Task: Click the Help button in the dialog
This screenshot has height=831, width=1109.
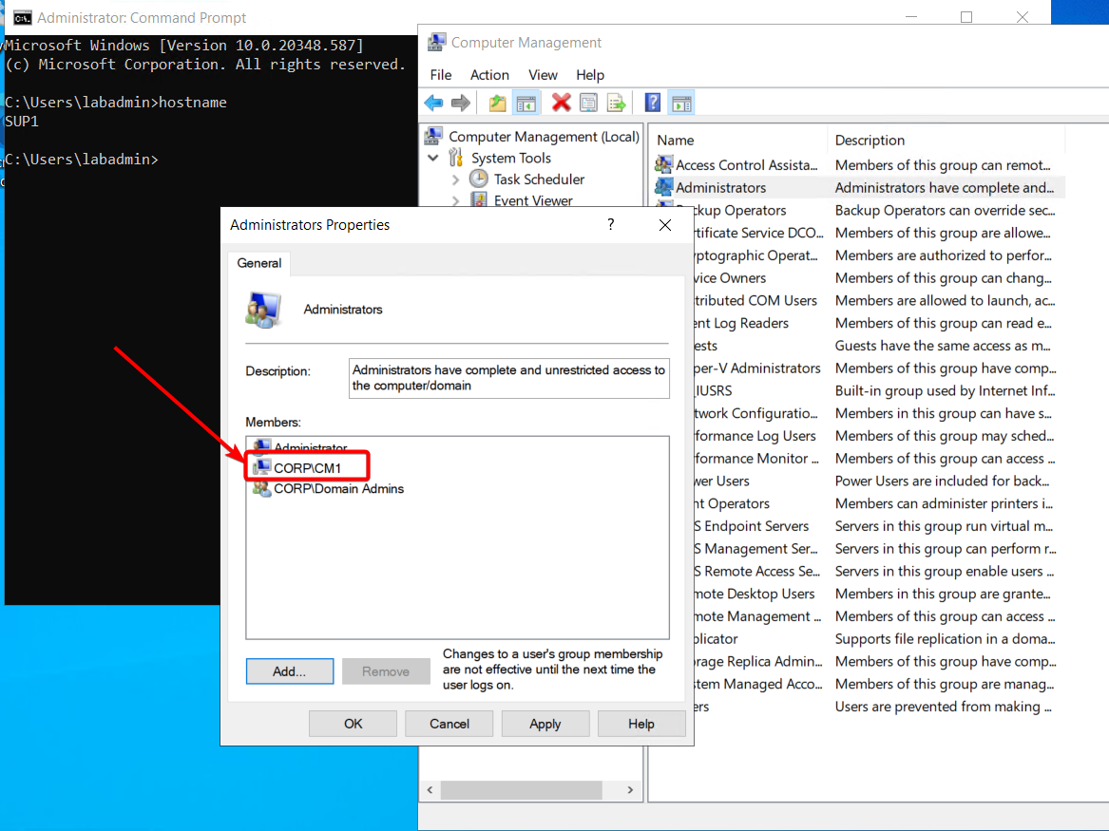Action: point(641,724)
